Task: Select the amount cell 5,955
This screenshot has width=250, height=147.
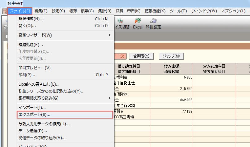Action: 171,78
